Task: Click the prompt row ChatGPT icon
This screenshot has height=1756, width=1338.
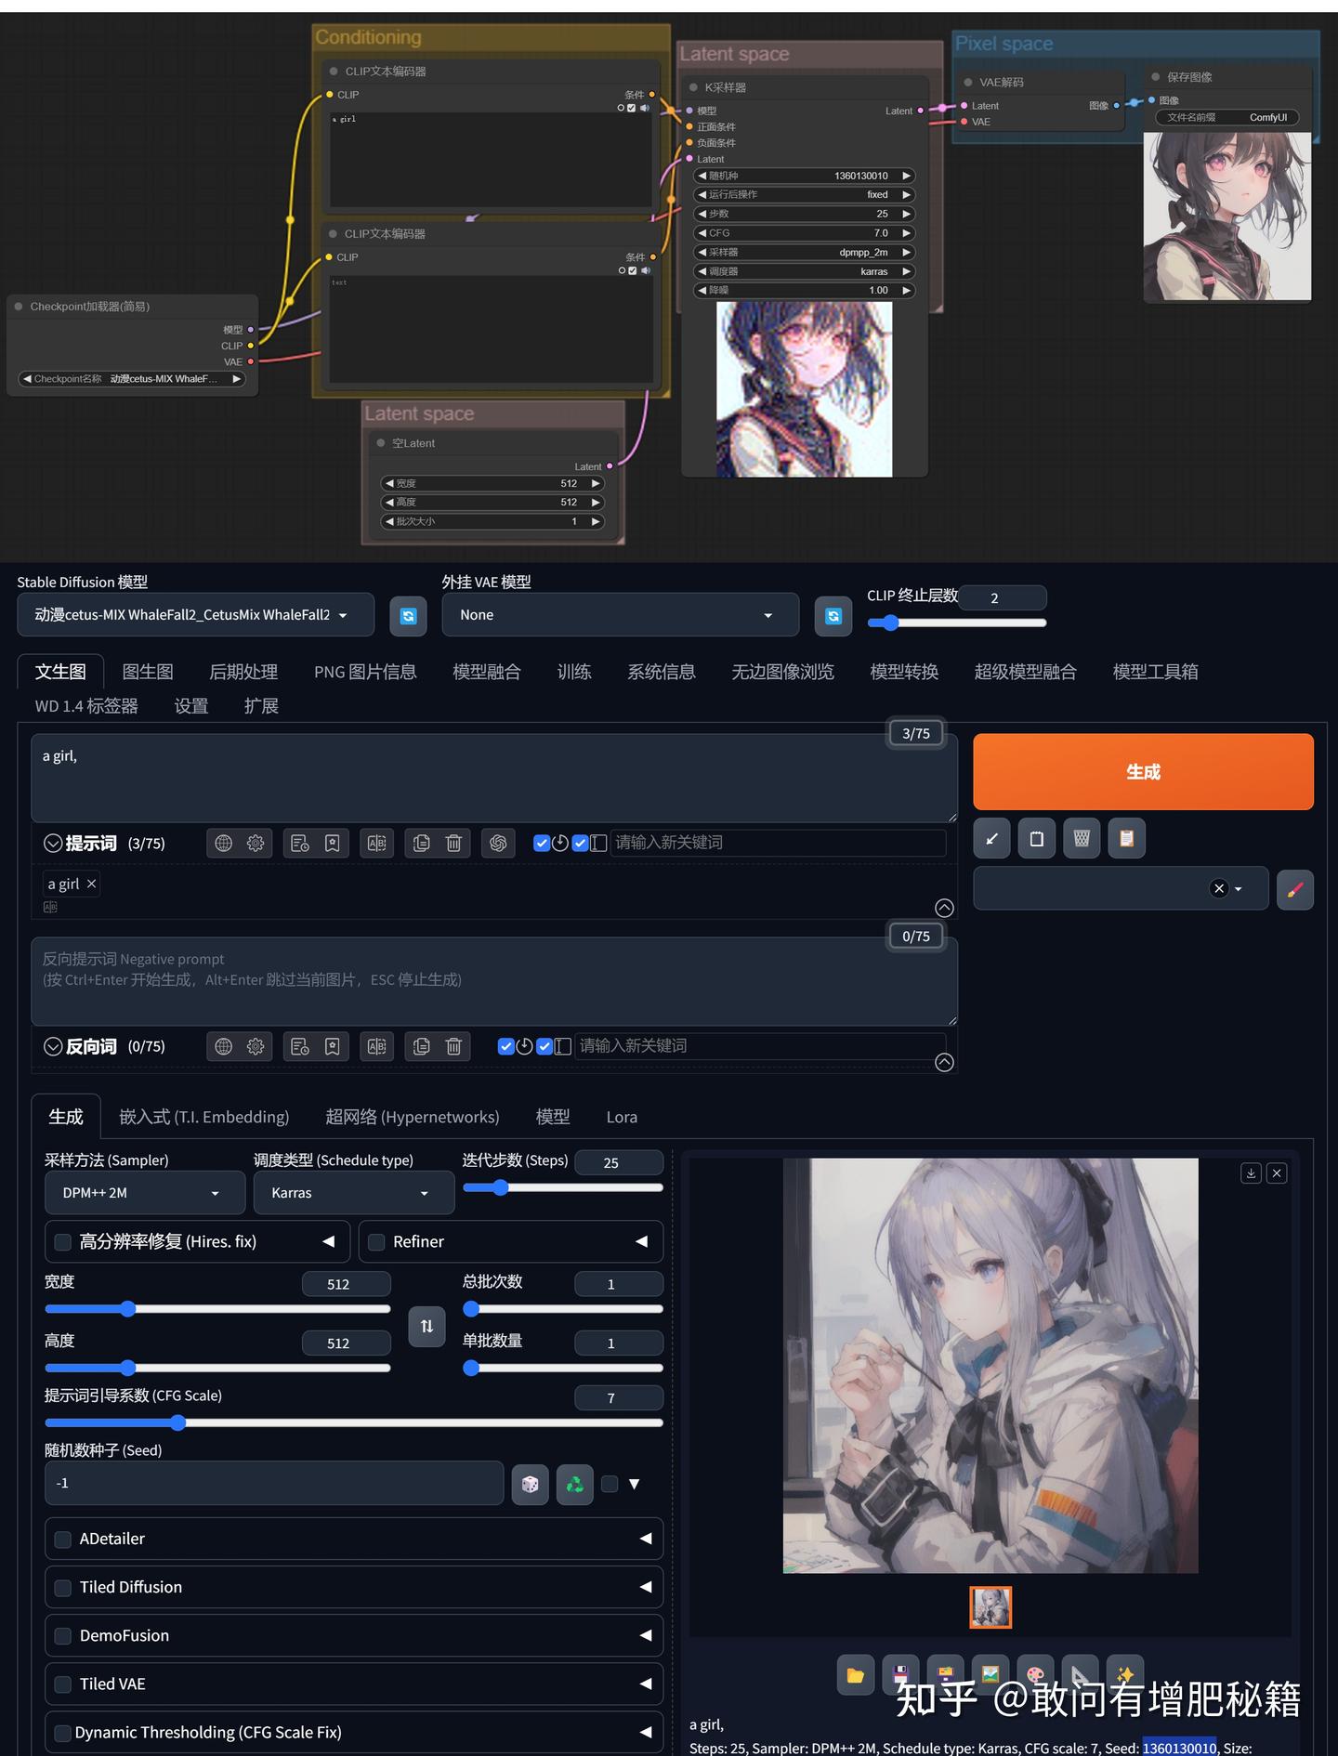Action: click(x=498, y=843)
